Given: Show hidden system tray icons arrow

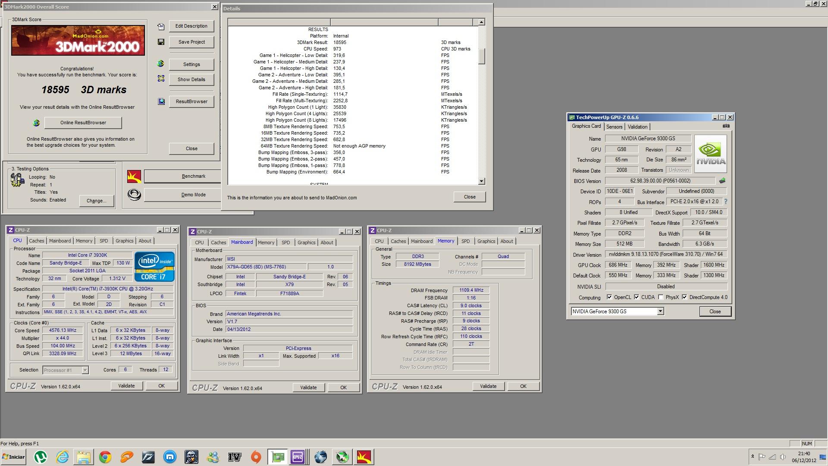Looking at the screenshot, I should pyautogui.click(x=753, y=457).
